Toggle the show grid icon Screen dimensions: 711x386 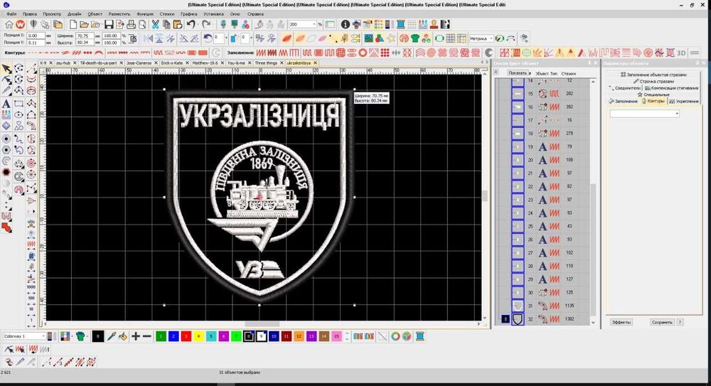pos(450,38)
